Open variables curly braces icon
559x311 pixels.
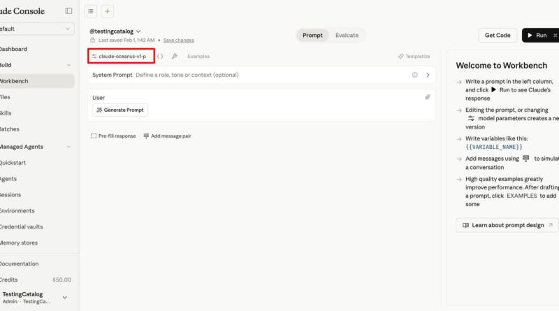pos(160,57)
